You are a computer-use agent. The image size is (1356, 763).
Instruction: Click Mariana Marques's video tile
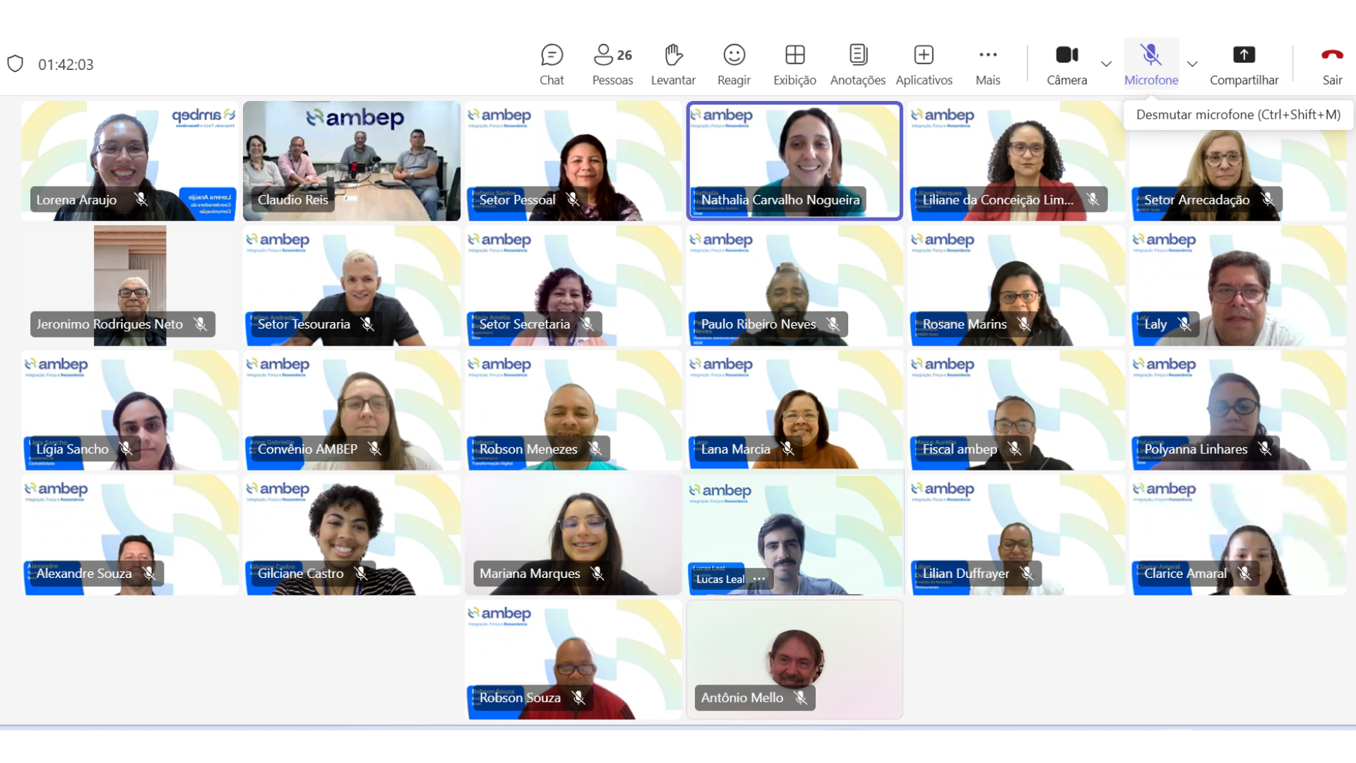pos(573,526)
